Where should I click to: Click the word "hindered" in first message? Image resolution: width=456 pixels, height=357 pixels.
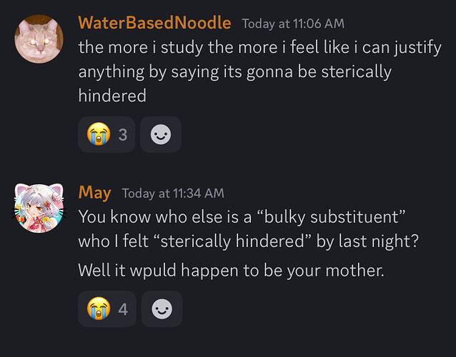[112, 95]
